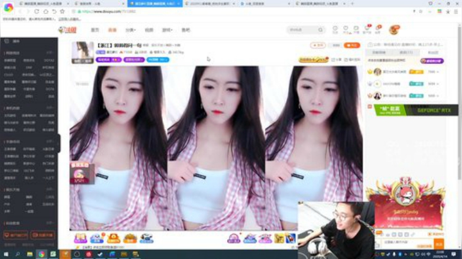Click the 分享 share link above the video

pos(336,60)
